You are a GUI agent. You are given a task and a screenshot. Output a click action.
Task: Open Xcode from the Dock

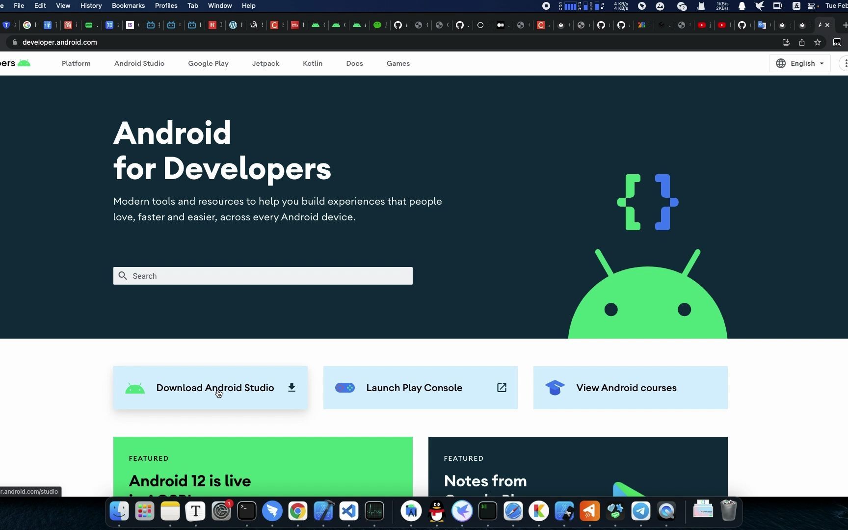tap(323, 511)
